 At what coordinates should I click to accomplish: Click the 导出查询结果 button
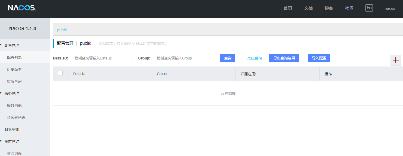(284, 58)
